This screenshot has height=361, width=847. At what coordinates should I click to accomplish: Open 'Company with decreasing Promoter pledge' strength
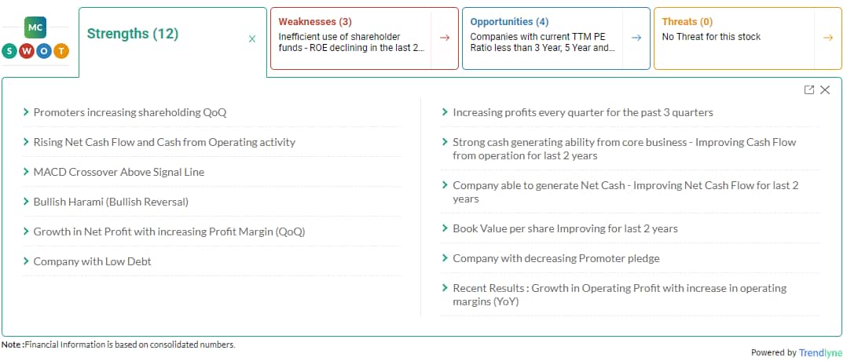pos(555,258)
